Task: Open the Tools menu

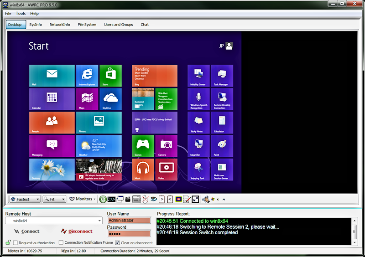Action: [x=21, y=14]
